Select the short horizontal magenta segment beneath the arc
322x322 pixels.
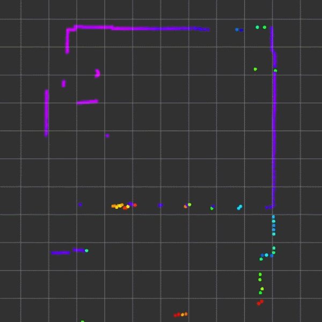point(87,101)
